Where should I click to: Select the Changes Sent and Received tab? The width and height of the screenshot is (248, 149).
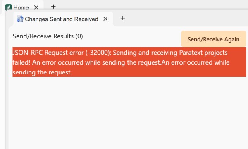pyautogui.click(x=62, y=19)
